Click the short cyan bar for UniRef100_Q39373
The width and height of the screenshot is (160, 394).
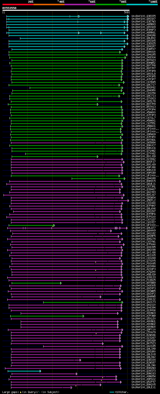[24, 371]
